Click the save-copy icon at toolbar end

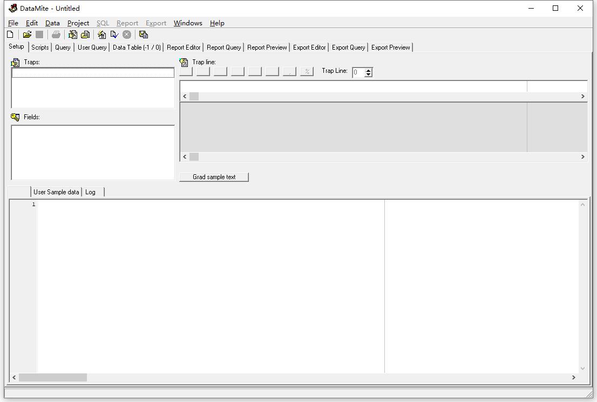click(144, 35)
